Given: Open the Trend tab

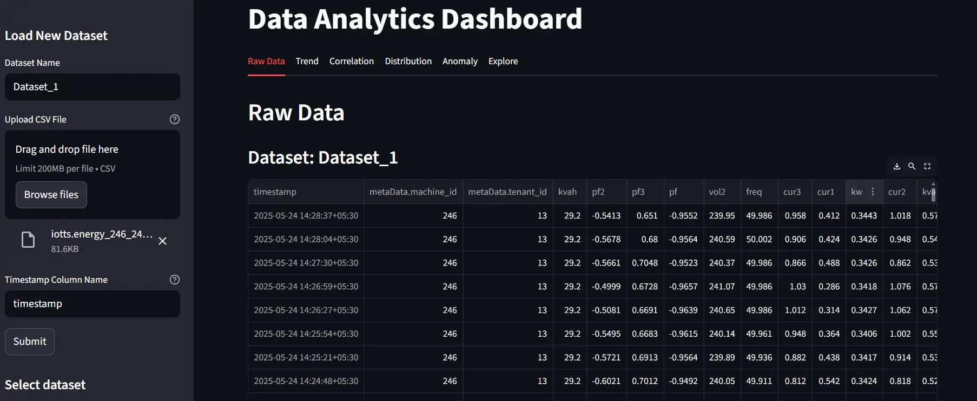Looking at the screenshot, I should (x=307, y=61).
